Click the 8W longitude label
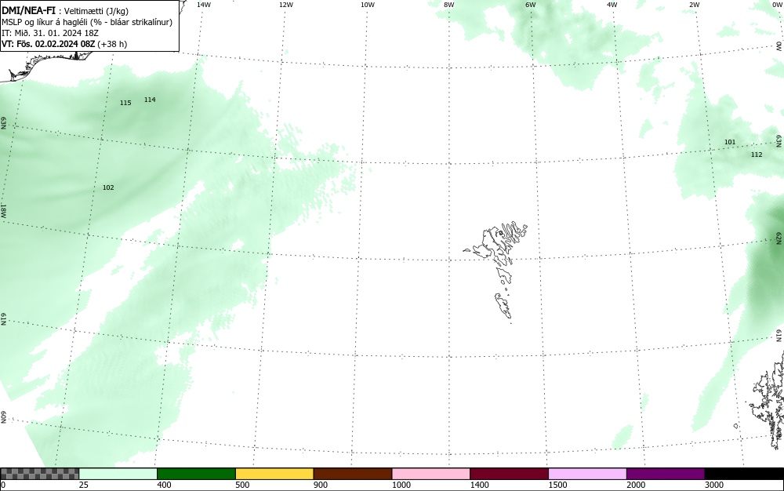This screenshot has width=784, height=491. pyautogui.click(x=449, y=5)
